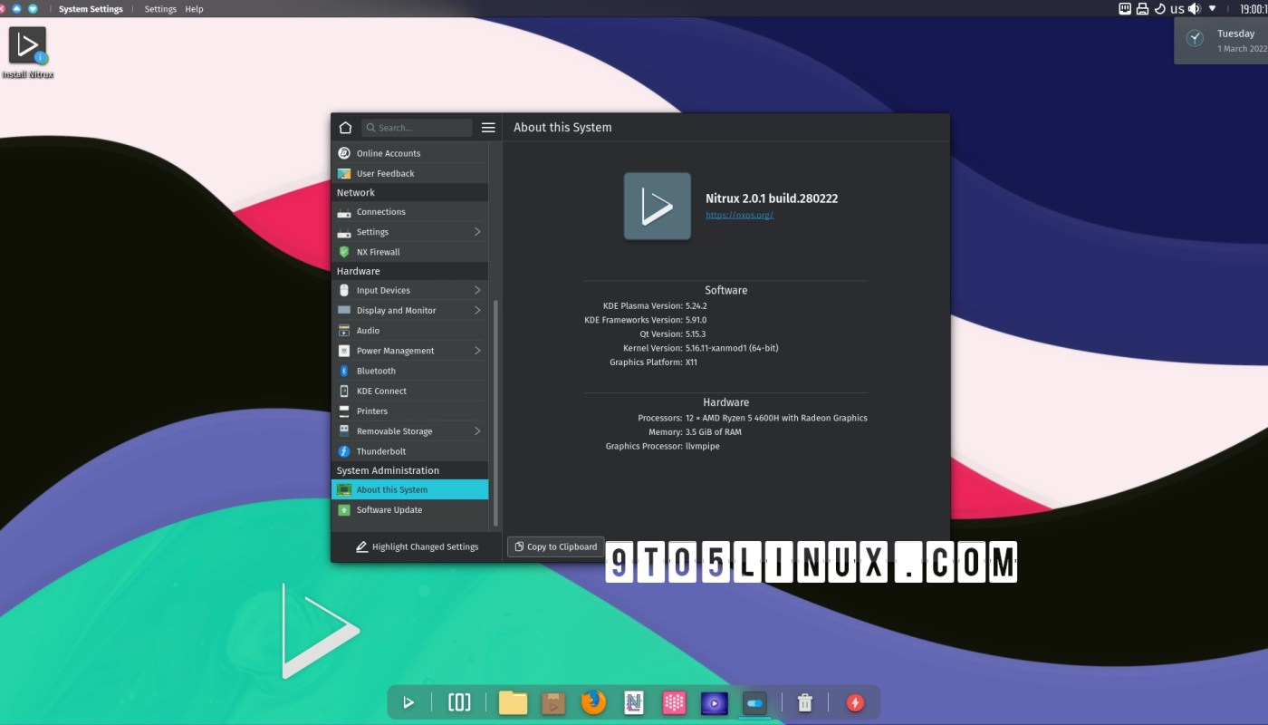The height and width of the screenshot is (725, 1268).
Task: Open KDE Connect settings
Action: [x=410, y=391]
